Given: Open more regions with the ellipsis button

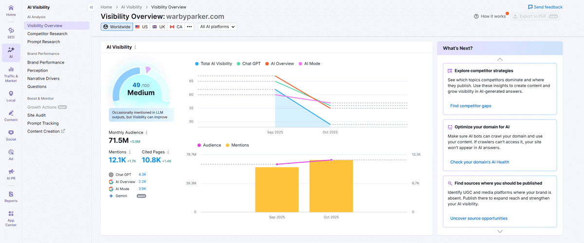Looking at the screenshot, I should [x=189, y=27].
